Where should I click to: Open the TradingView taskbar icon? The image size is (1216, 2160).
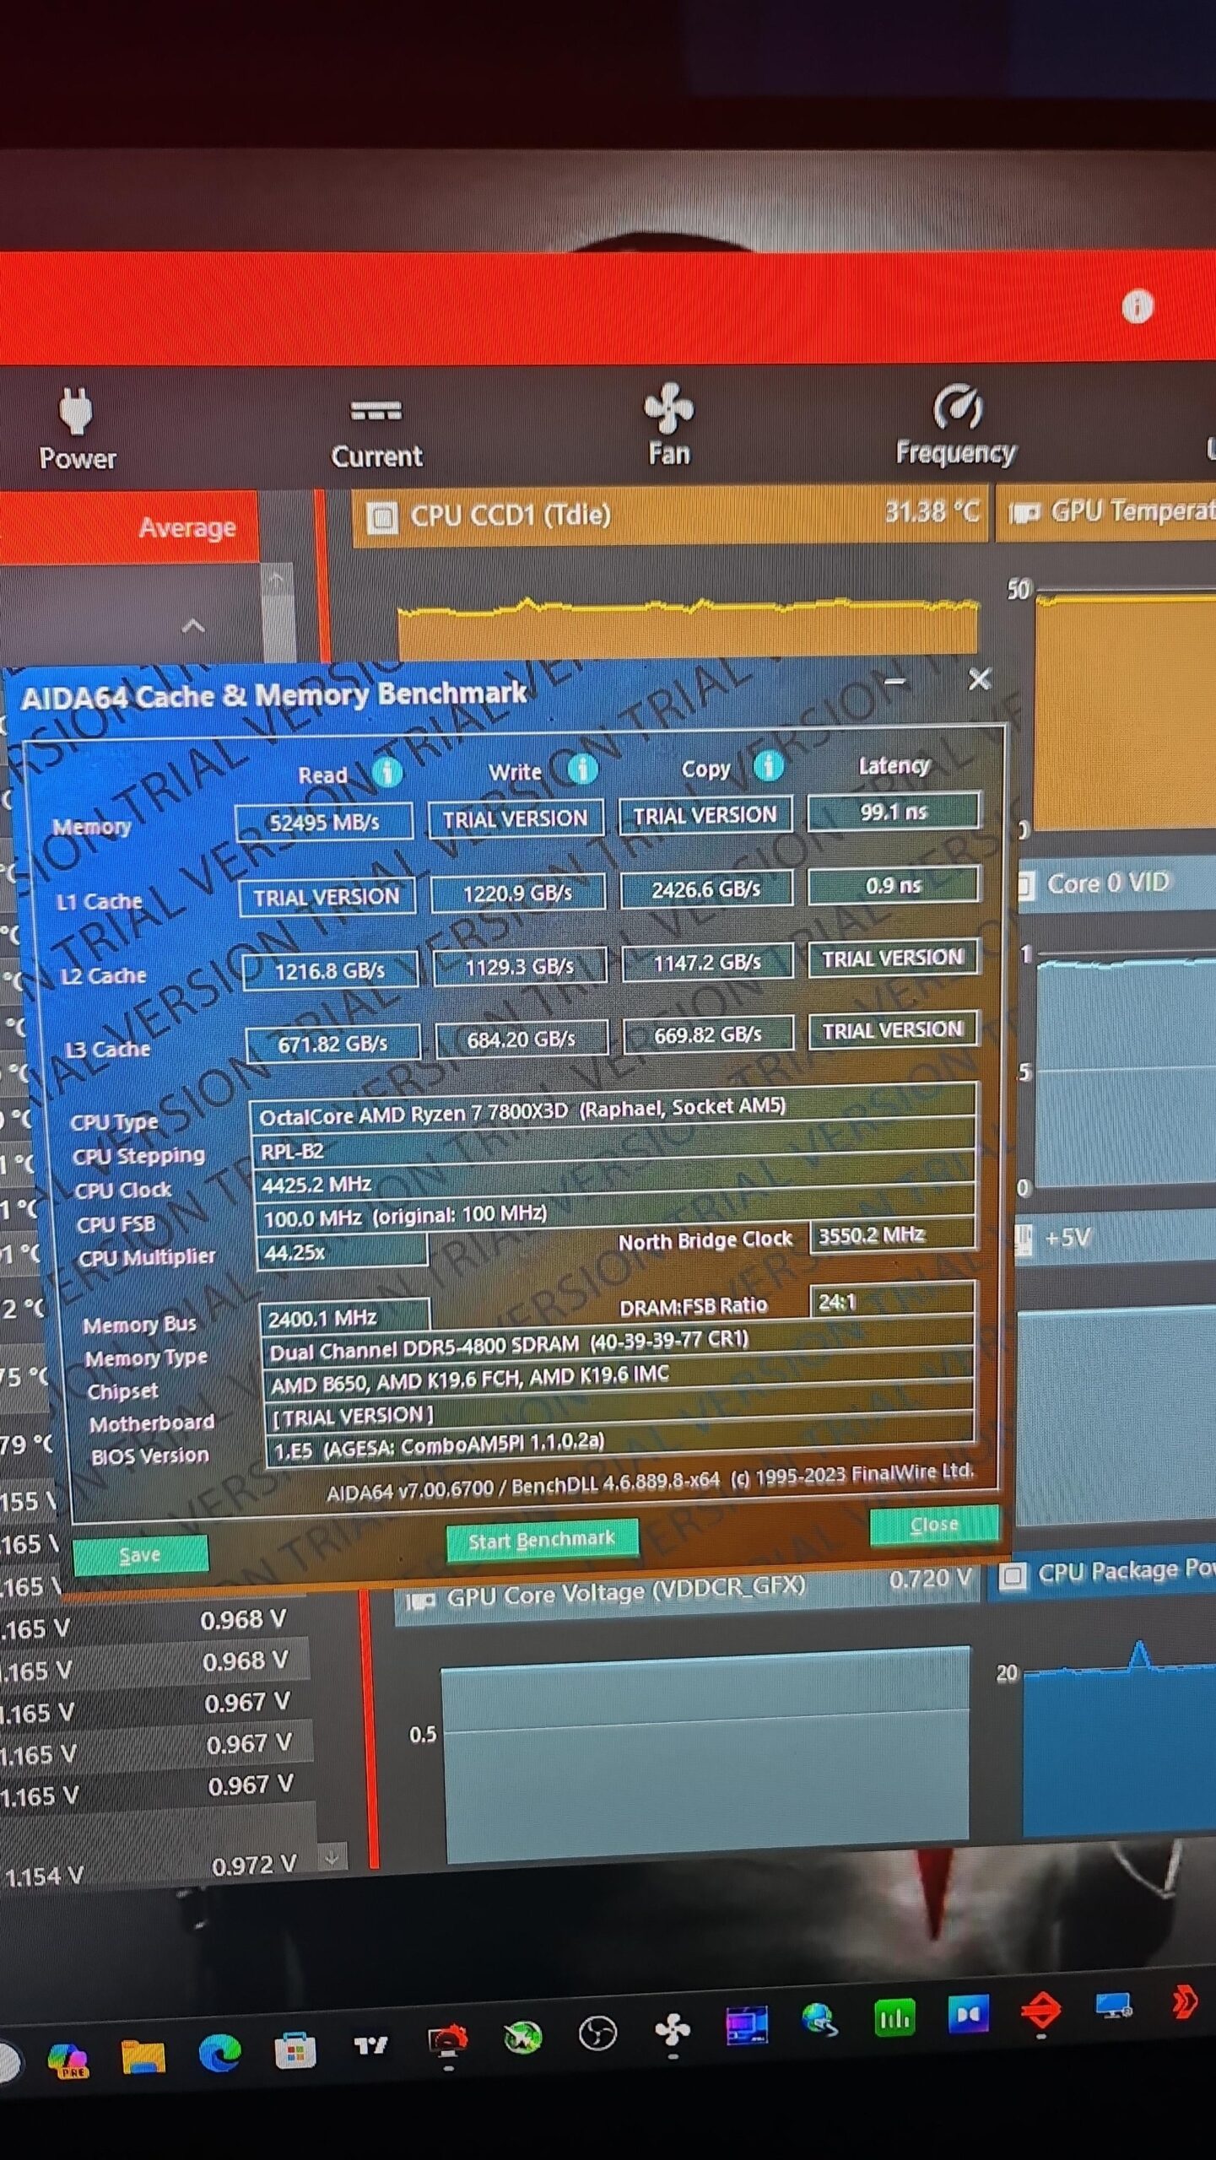tap(370, 2045)
